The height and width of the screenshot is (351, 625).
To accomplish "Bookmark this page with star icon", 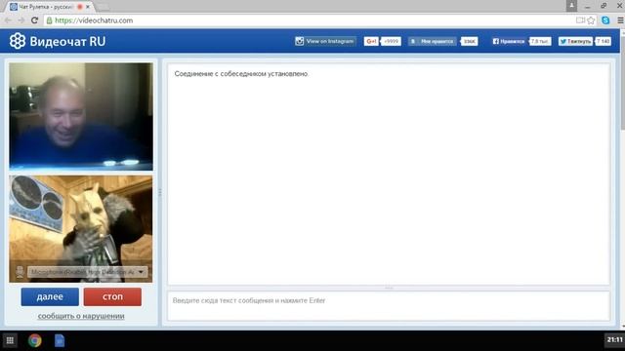I will (591, 20).
